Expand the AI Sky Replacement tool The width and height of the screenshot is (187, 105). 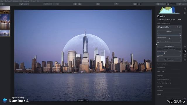[164, 23]
